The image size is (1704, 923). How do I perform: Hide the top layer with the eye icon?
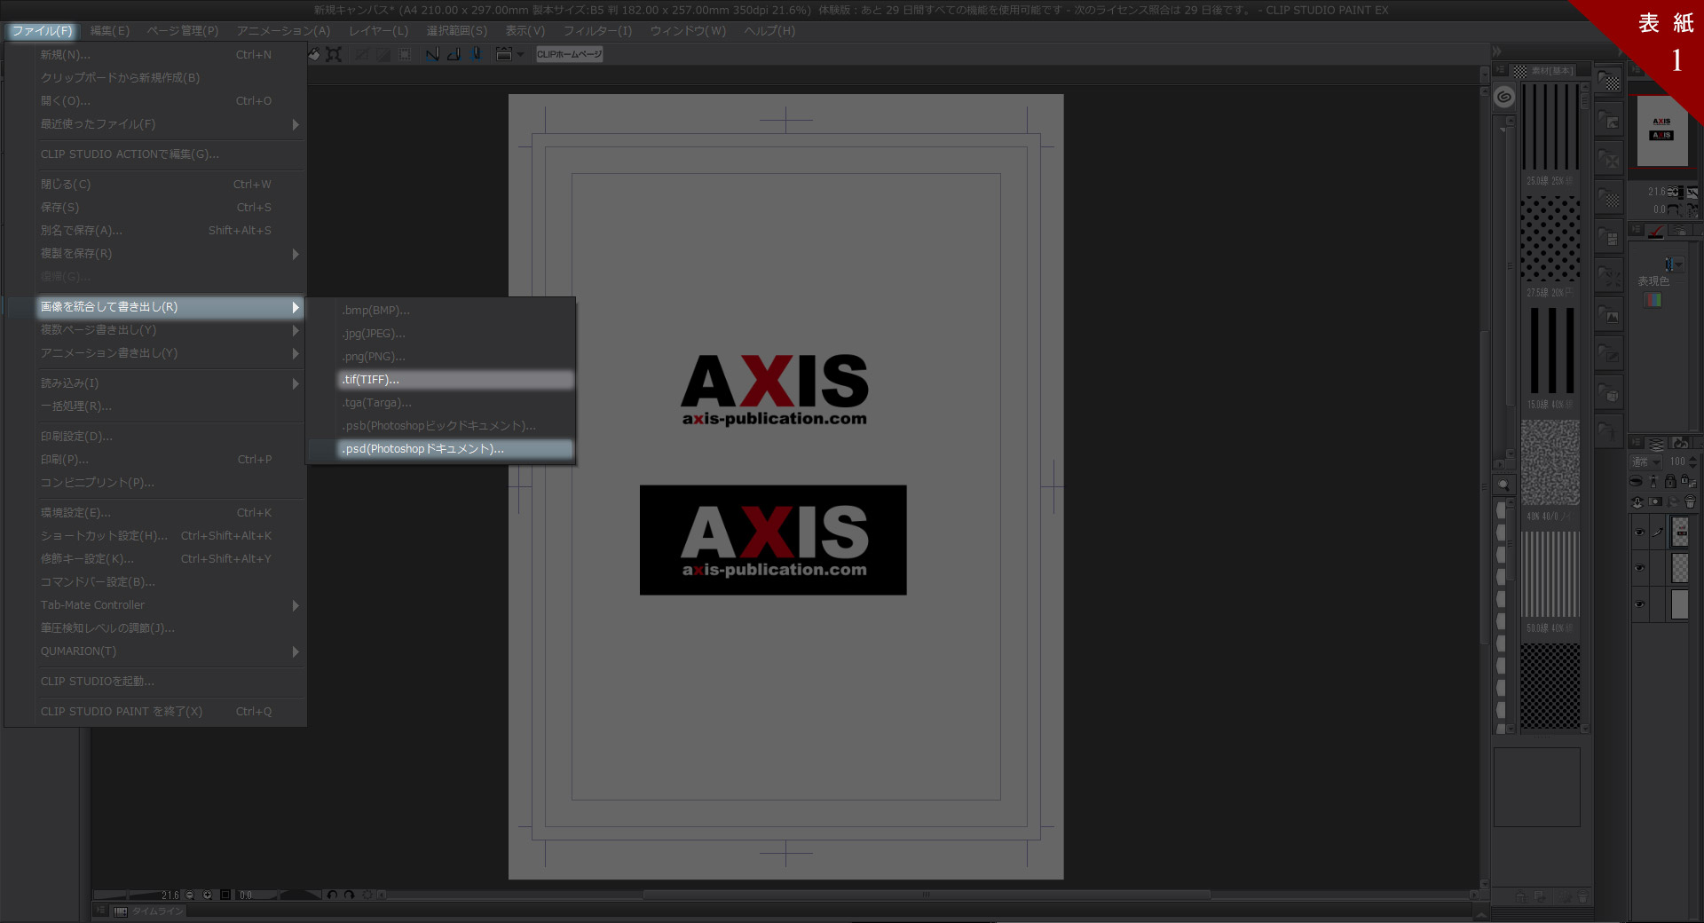pos(1639,532)
